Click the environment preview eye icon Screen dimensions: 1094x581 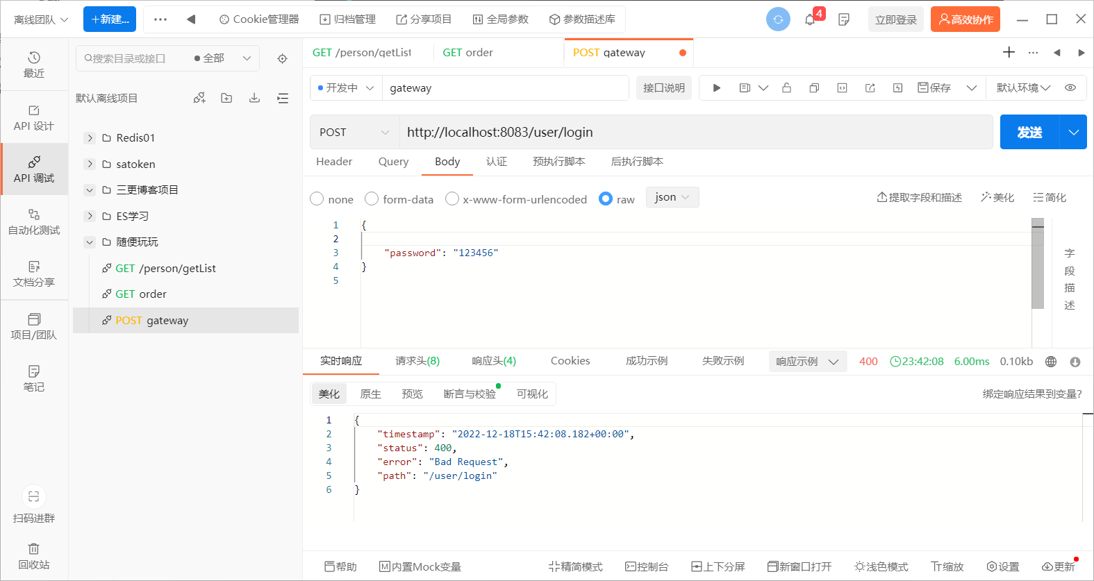tap(1070, 87)
